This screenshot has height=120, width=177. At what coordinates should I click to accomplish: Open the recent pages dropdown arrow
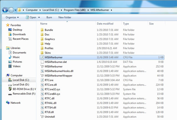coord(15,10)
